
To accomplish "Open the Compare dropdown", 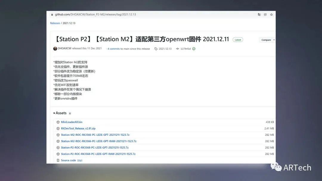I will click(266, 40).
